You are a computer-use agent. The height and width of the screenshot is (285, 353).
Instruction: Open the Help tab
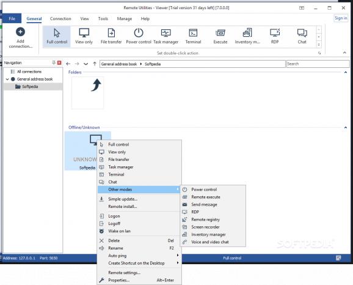(x=145, y=19)
